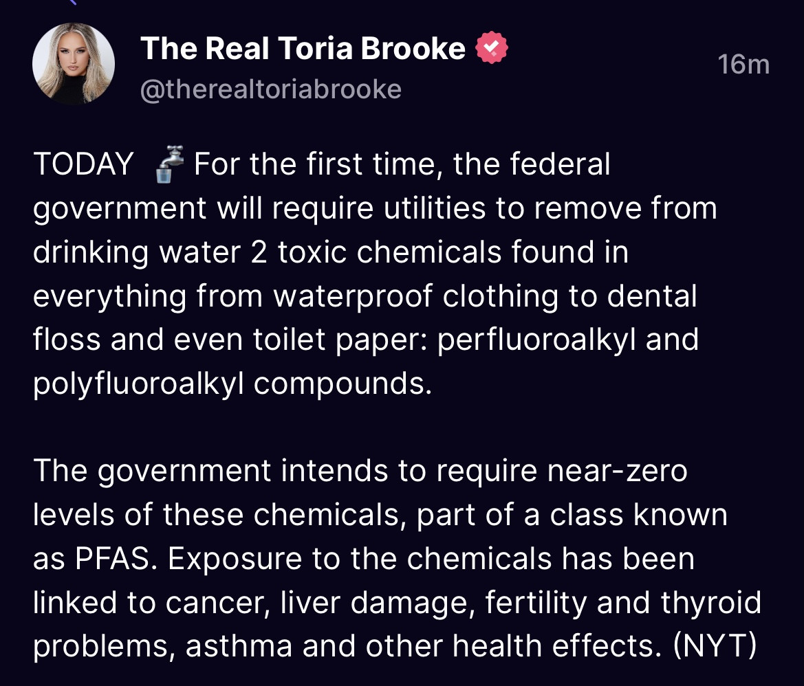Click the faucet emoji in the post

pos(167,166)
